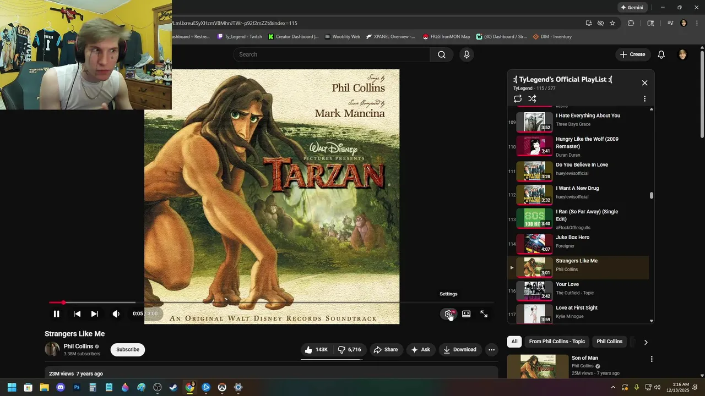This screenshot has height=396, width=705.
Task: Open Gemini in Chrome
Action: tap(632, 8)
